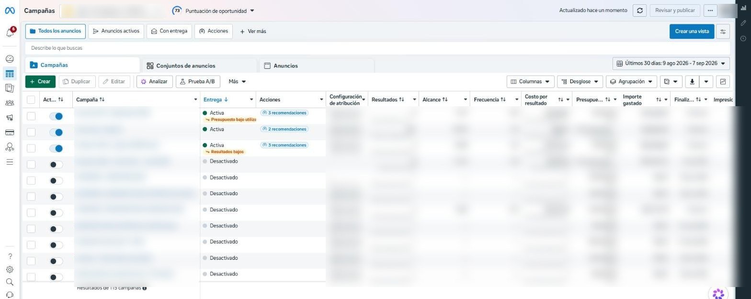This screenshot has height=299, width=751.
Task: Expand the export options arrow
Action: coord(706,81)
